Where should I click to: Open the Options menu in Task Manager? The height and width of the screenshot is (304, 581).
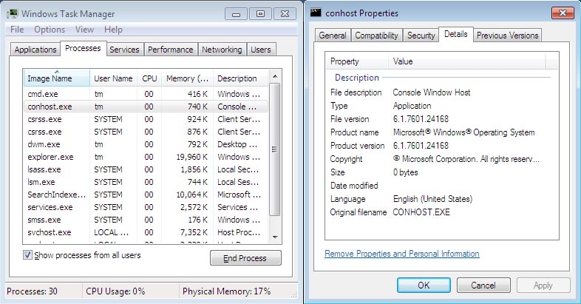point(50,30)
